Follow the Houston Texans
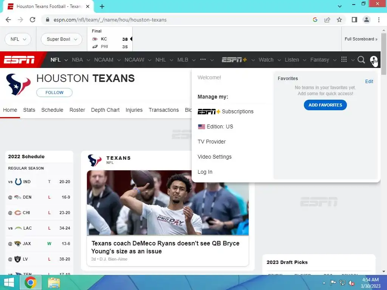 [x=54, y=93]
